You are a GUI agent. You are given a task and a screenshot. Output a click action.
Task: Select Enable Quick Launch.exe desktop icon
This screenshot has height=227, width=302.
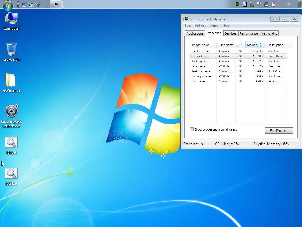tap(12, 116)
